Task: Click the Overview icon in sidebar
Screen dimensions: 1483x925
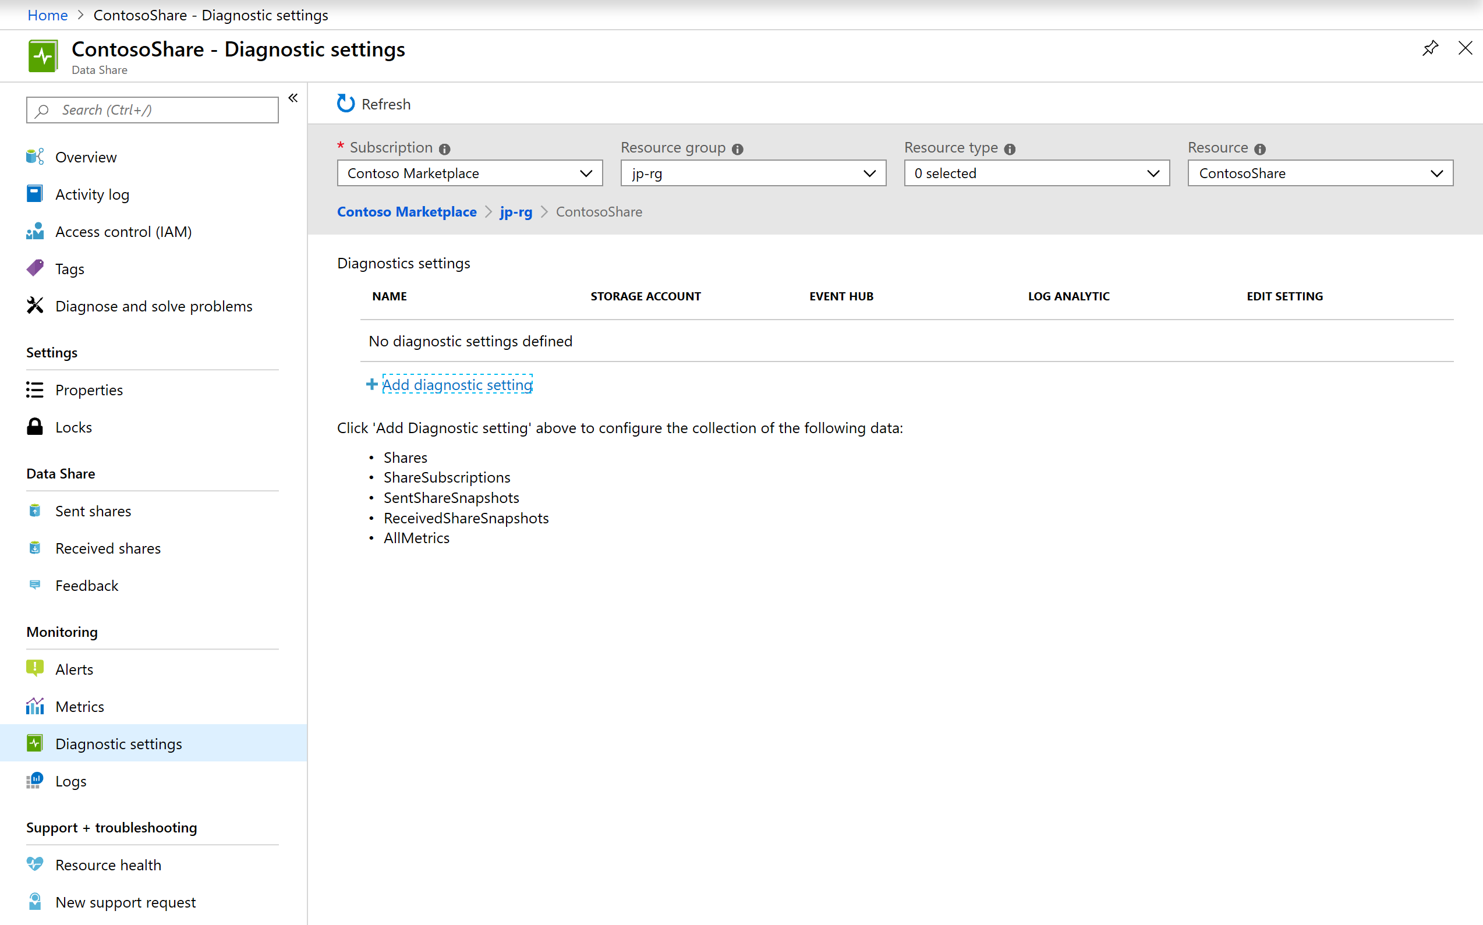Action: pos(34,155)
